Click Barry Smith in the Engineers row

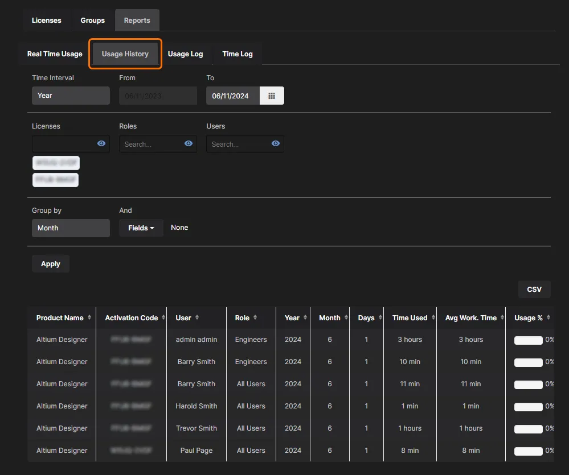click(197, 362)
